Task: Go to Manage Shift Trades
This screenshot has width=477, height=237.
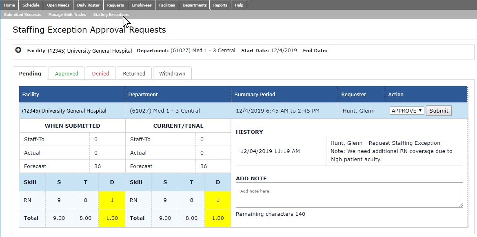Action: 67,15
